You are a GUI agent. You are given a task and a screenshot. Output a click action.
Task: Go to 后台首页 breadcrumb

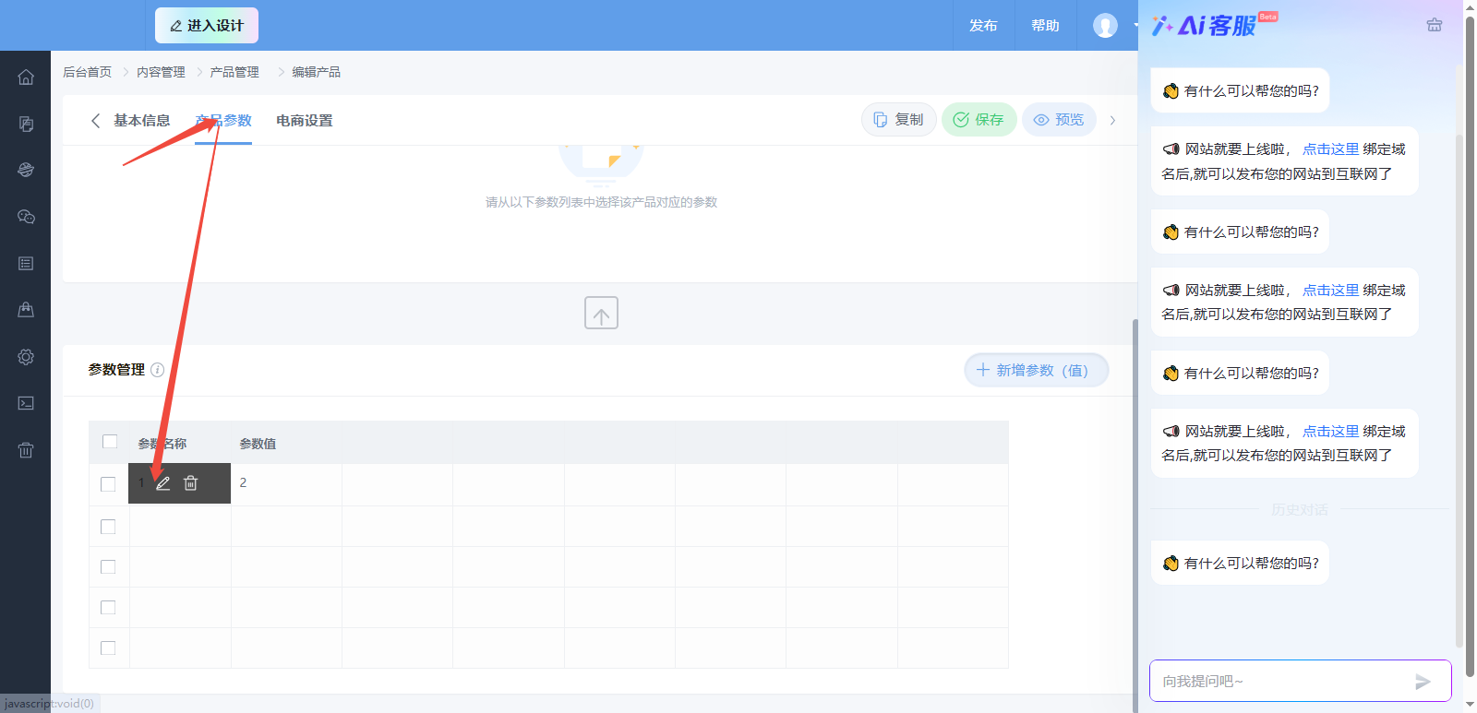tap(87, 72)
